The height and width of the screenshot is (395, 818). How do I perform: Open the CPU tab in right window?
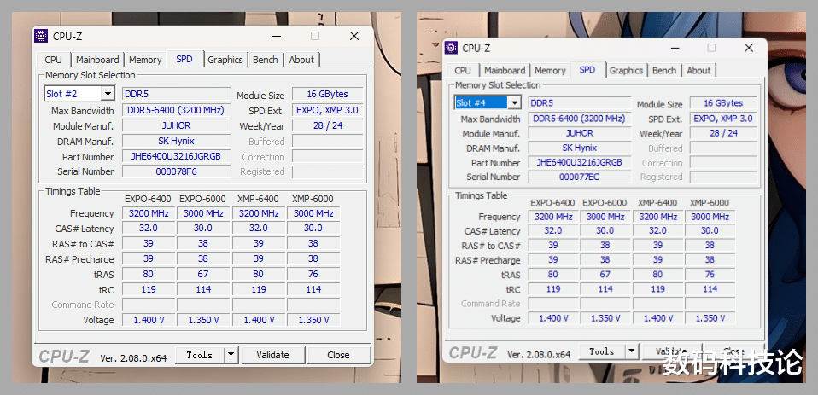click(463, 70)
